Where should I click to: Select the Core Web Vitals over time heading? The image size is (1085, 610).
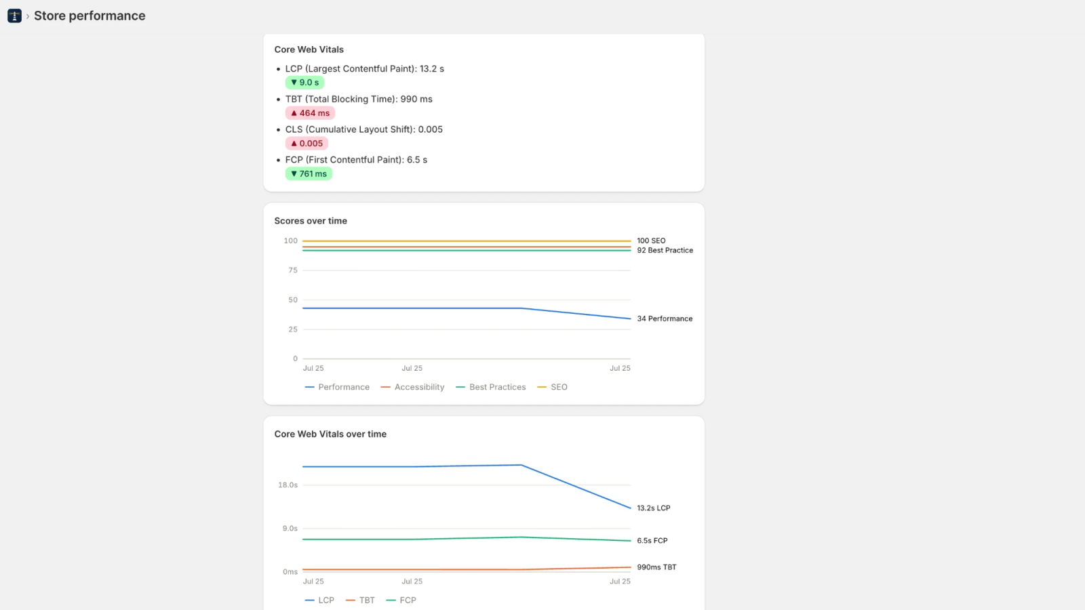(330, 434)
